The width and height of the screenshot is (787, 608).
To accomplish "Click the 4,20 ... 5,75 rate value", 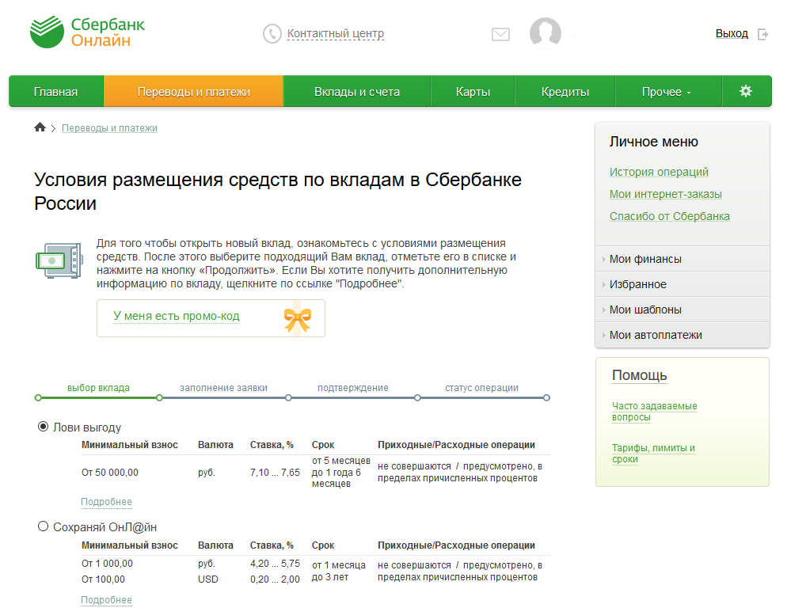I will click(275, 564).
